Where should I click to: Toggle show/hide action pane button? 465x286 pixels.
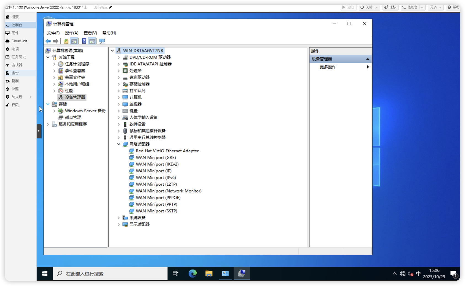tap(92, 41)
